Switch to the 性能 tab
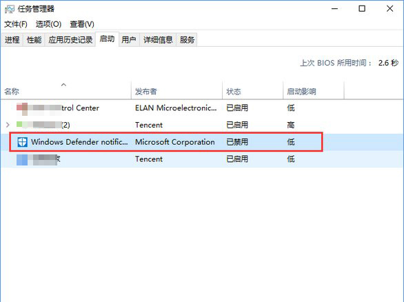404x302 pixels. pos(34,40)
